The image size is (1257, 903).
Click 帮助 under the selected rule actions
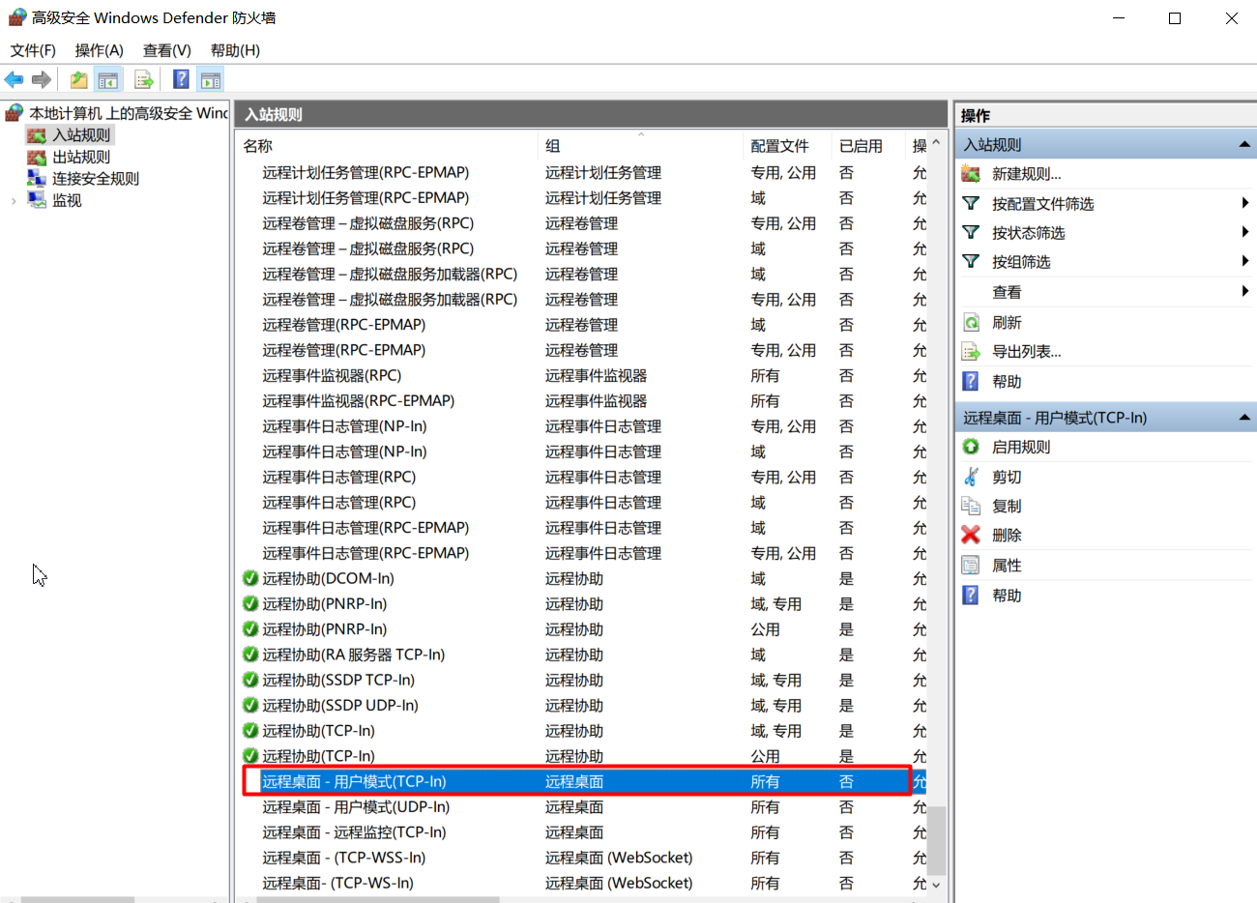1007,596
